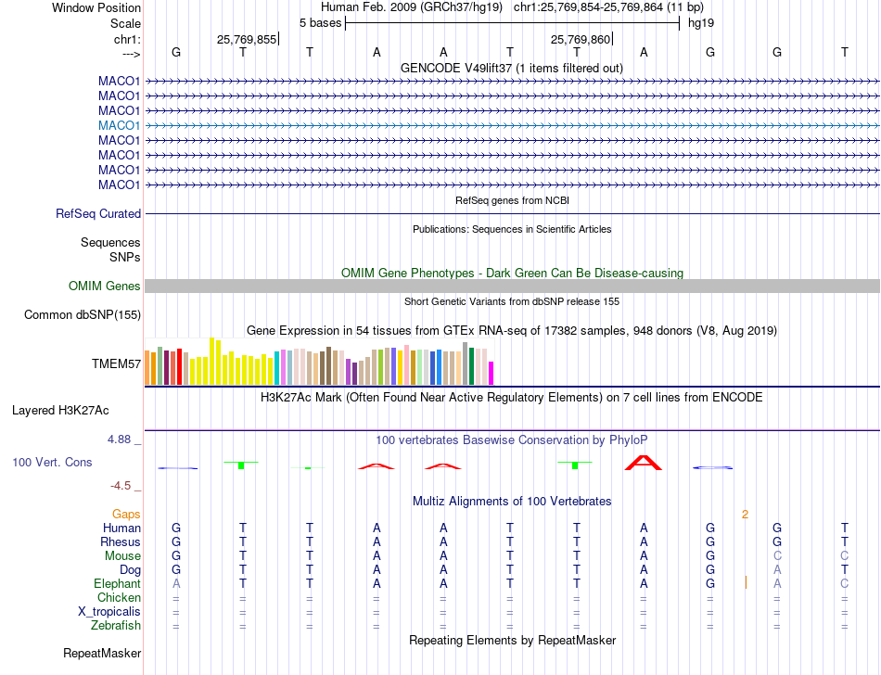
Task: Click the light blue highlighted MACO1 label
Action: tap(119, 125)
